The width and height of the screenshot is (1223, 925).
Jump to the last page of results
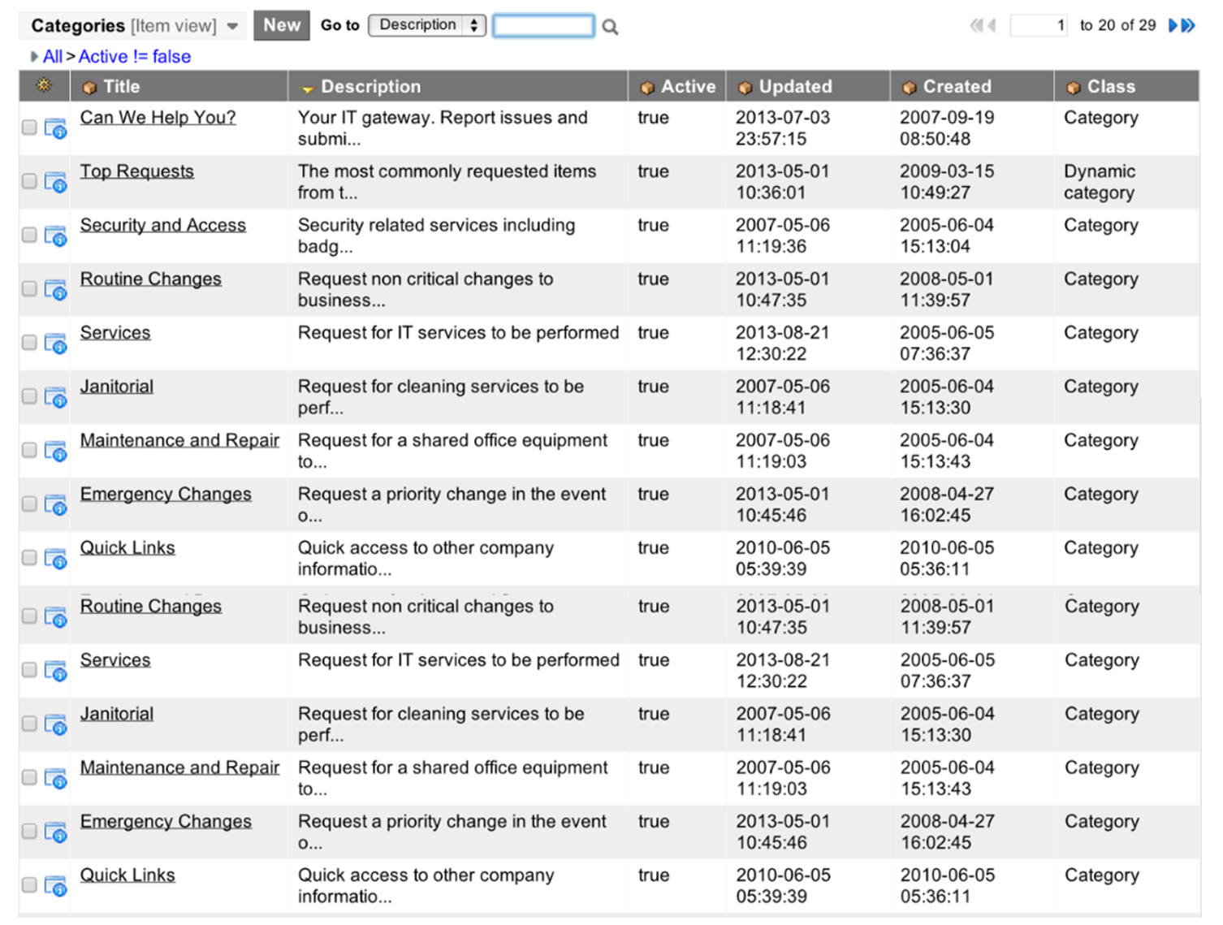1188,26
